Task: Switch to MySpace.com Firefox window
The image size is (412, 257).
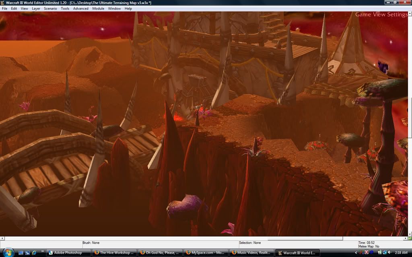Action: point(206,253)
